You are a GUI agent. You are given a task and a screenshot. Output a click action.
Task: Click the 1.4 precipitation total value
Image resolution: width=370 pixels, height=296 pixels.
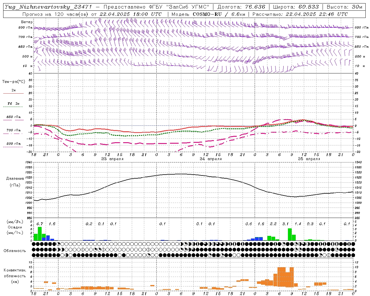coord(298,224)
